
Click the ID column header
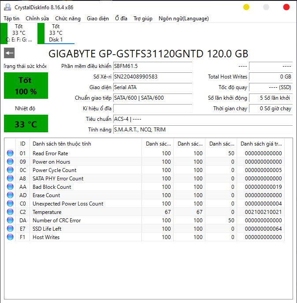pyautogui.click(x=23, y=144)
